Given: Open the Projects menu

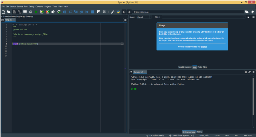Looking at the screenshot, I should tap(48, 7).
